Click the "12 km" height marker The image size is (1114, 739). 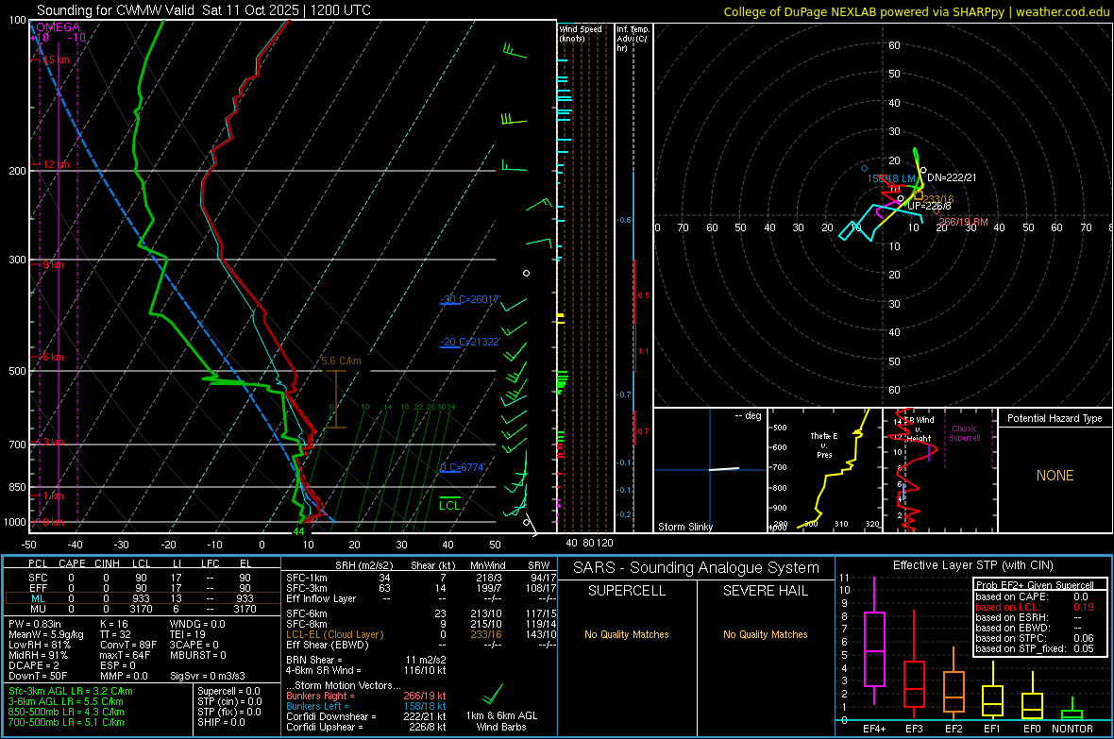[x=56, y=164]
